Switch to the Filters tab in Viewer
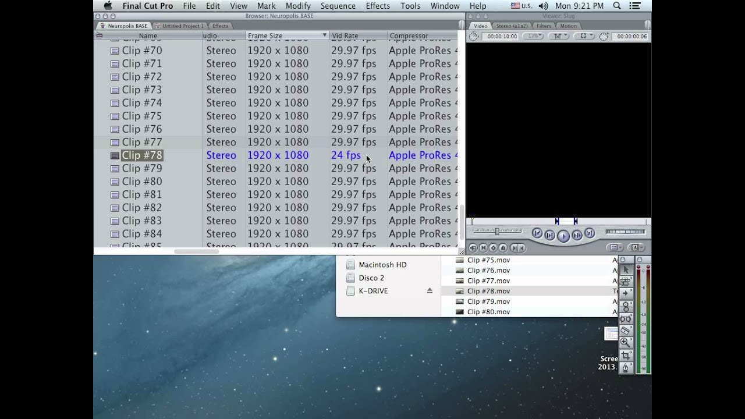 (544, 26)
